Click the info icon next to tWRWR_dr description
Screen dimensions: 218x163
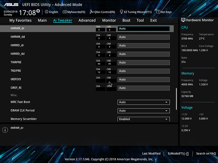click(5, 130)
